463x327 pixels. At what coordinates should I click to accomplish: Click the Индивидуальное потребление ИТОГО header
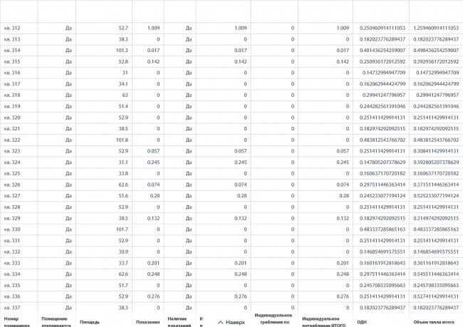(x=323, y=322)
